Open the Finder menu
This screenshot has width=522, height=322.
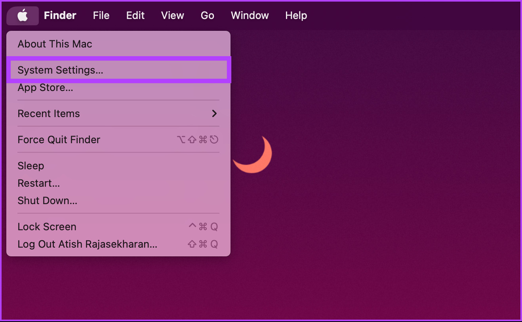[x=60, y=15]
